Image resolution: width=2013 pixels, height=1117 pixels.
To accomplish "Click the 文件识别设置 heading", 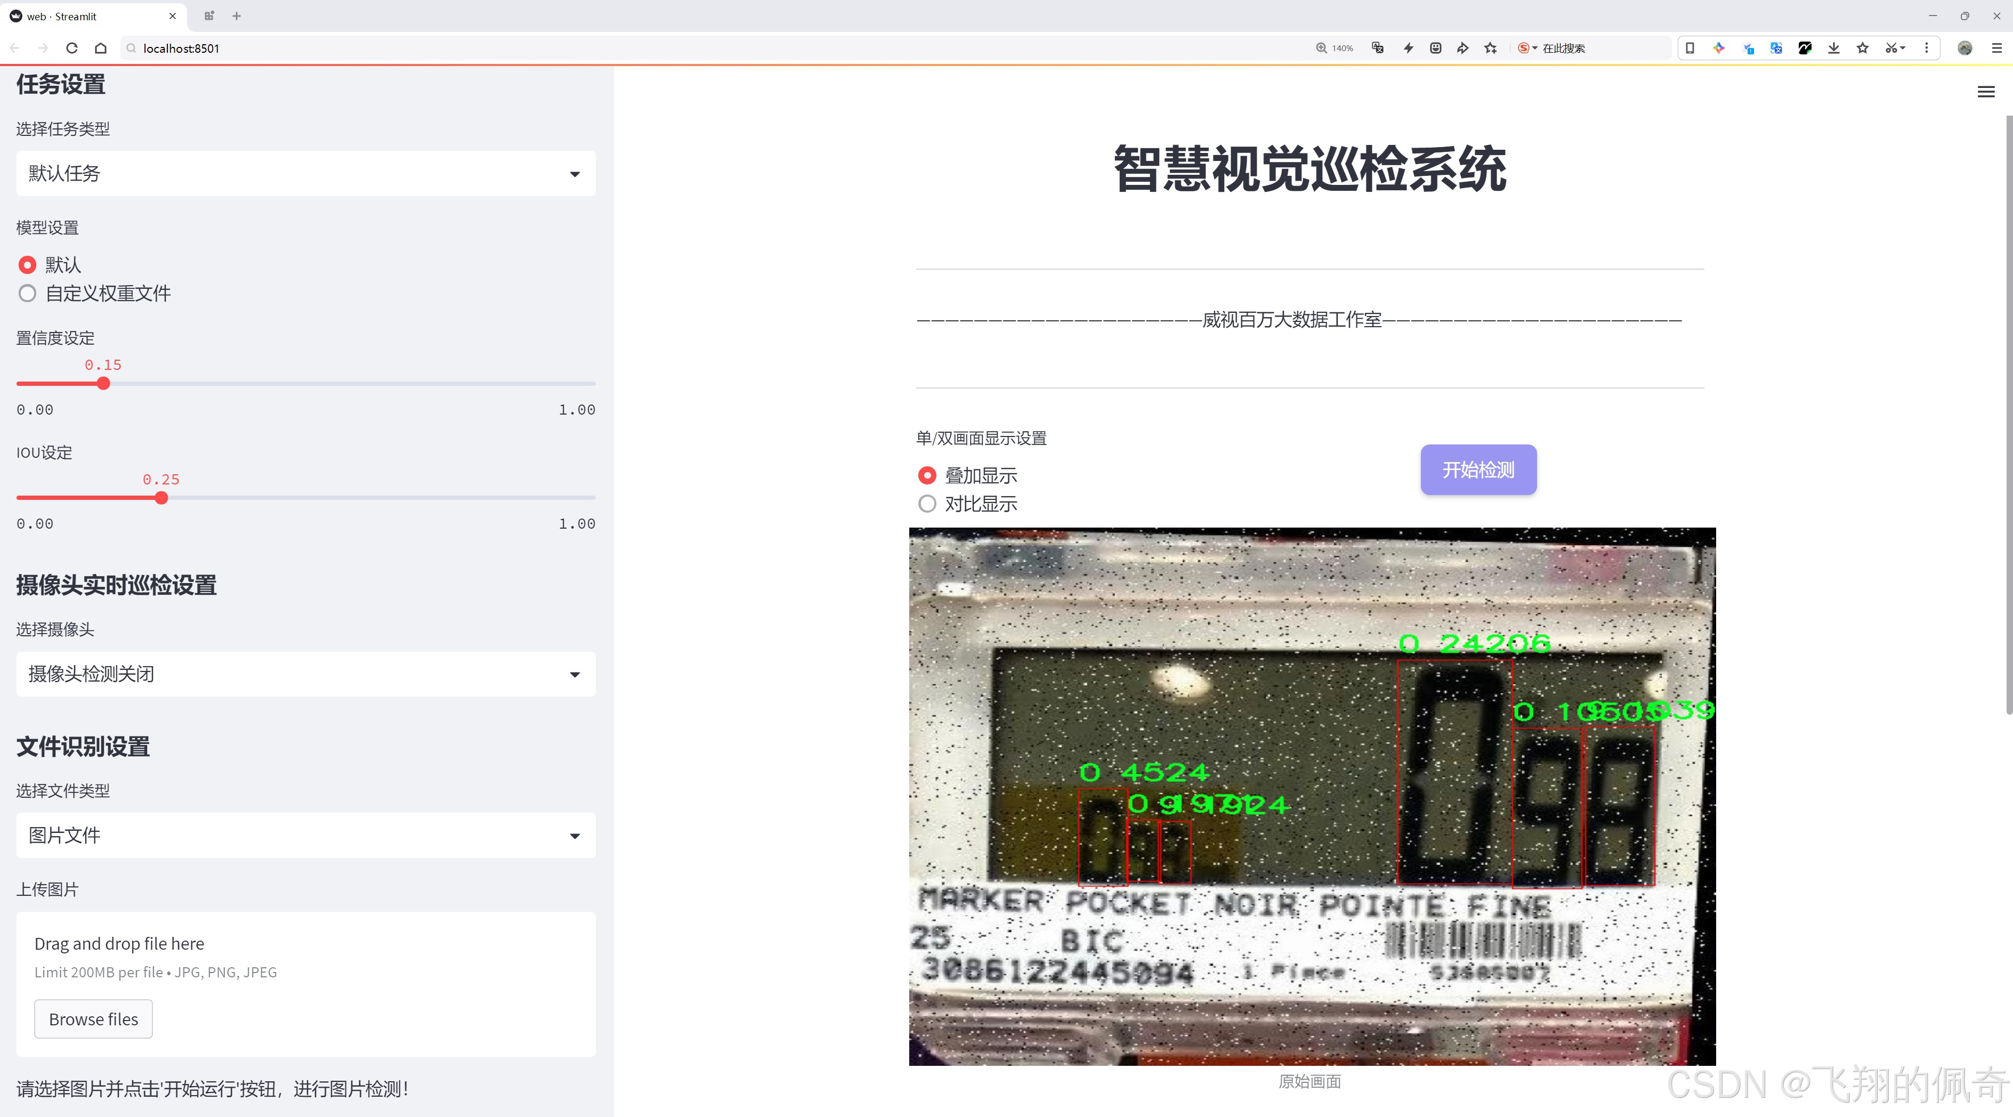I will pos(83,747).
